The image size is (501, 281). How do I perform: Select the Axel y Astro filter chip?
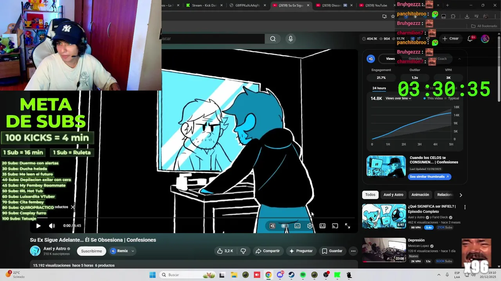tap(393, 195)
